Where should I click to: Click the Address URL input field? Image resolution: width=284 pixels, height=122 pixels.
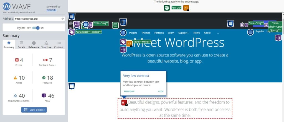(x=37, y=19)
